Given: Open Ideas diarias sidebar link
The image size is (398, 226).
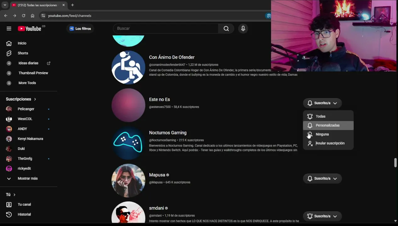Looking at the screenshot, I should [x=28, y=63].
